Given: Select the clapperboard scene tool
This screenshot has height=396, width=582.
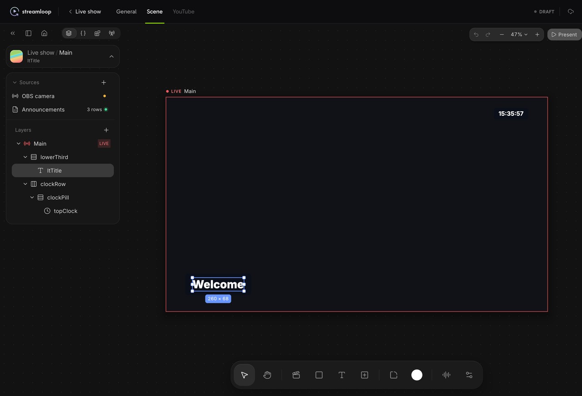Looking at the screenshot, I should 296,375.
